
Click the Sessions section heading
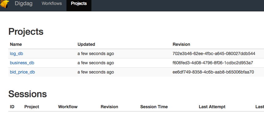coord(28,94)
